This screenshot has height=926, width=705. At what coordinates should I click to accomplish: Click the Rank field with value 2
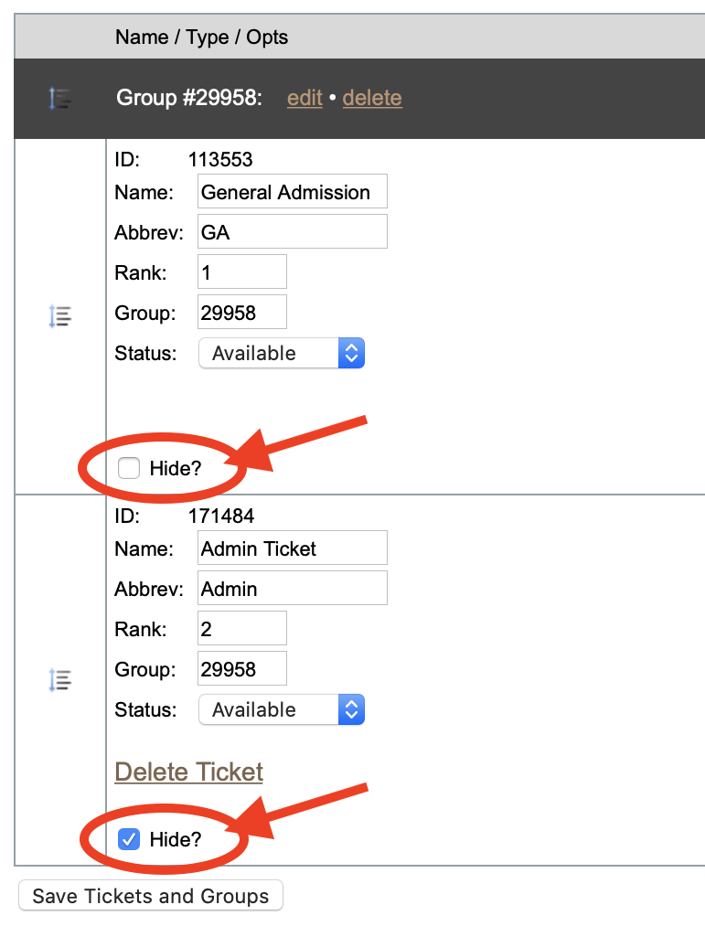pos(242,628)
